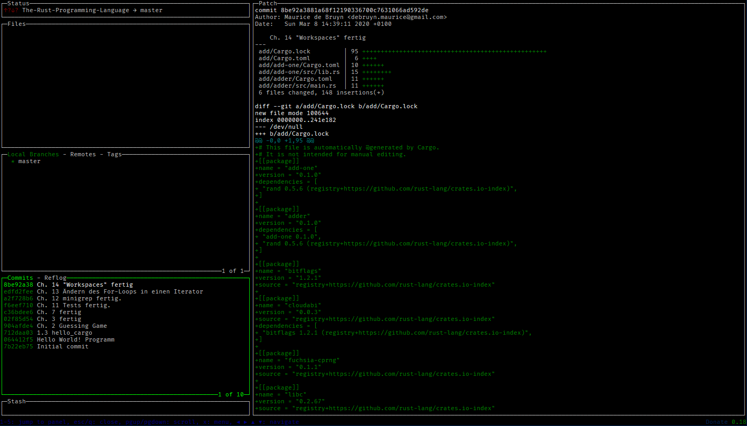747x426 pixels.
Task: Click add/adder/Cargo.toml in the diffstat
Action: pos(296,79)
